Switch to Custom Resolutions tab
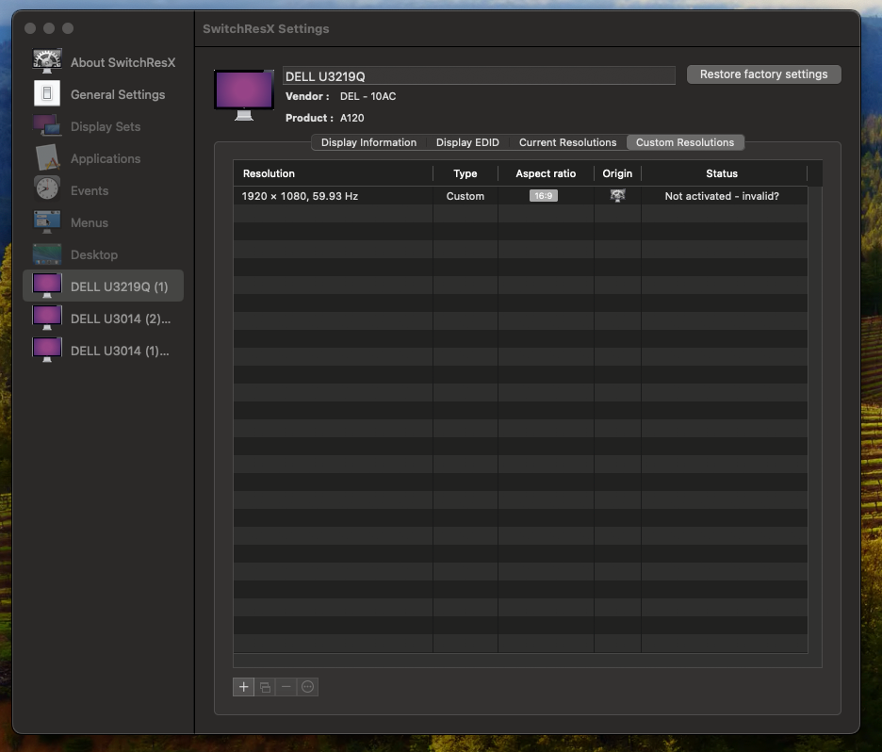 (x=685, y=142)
